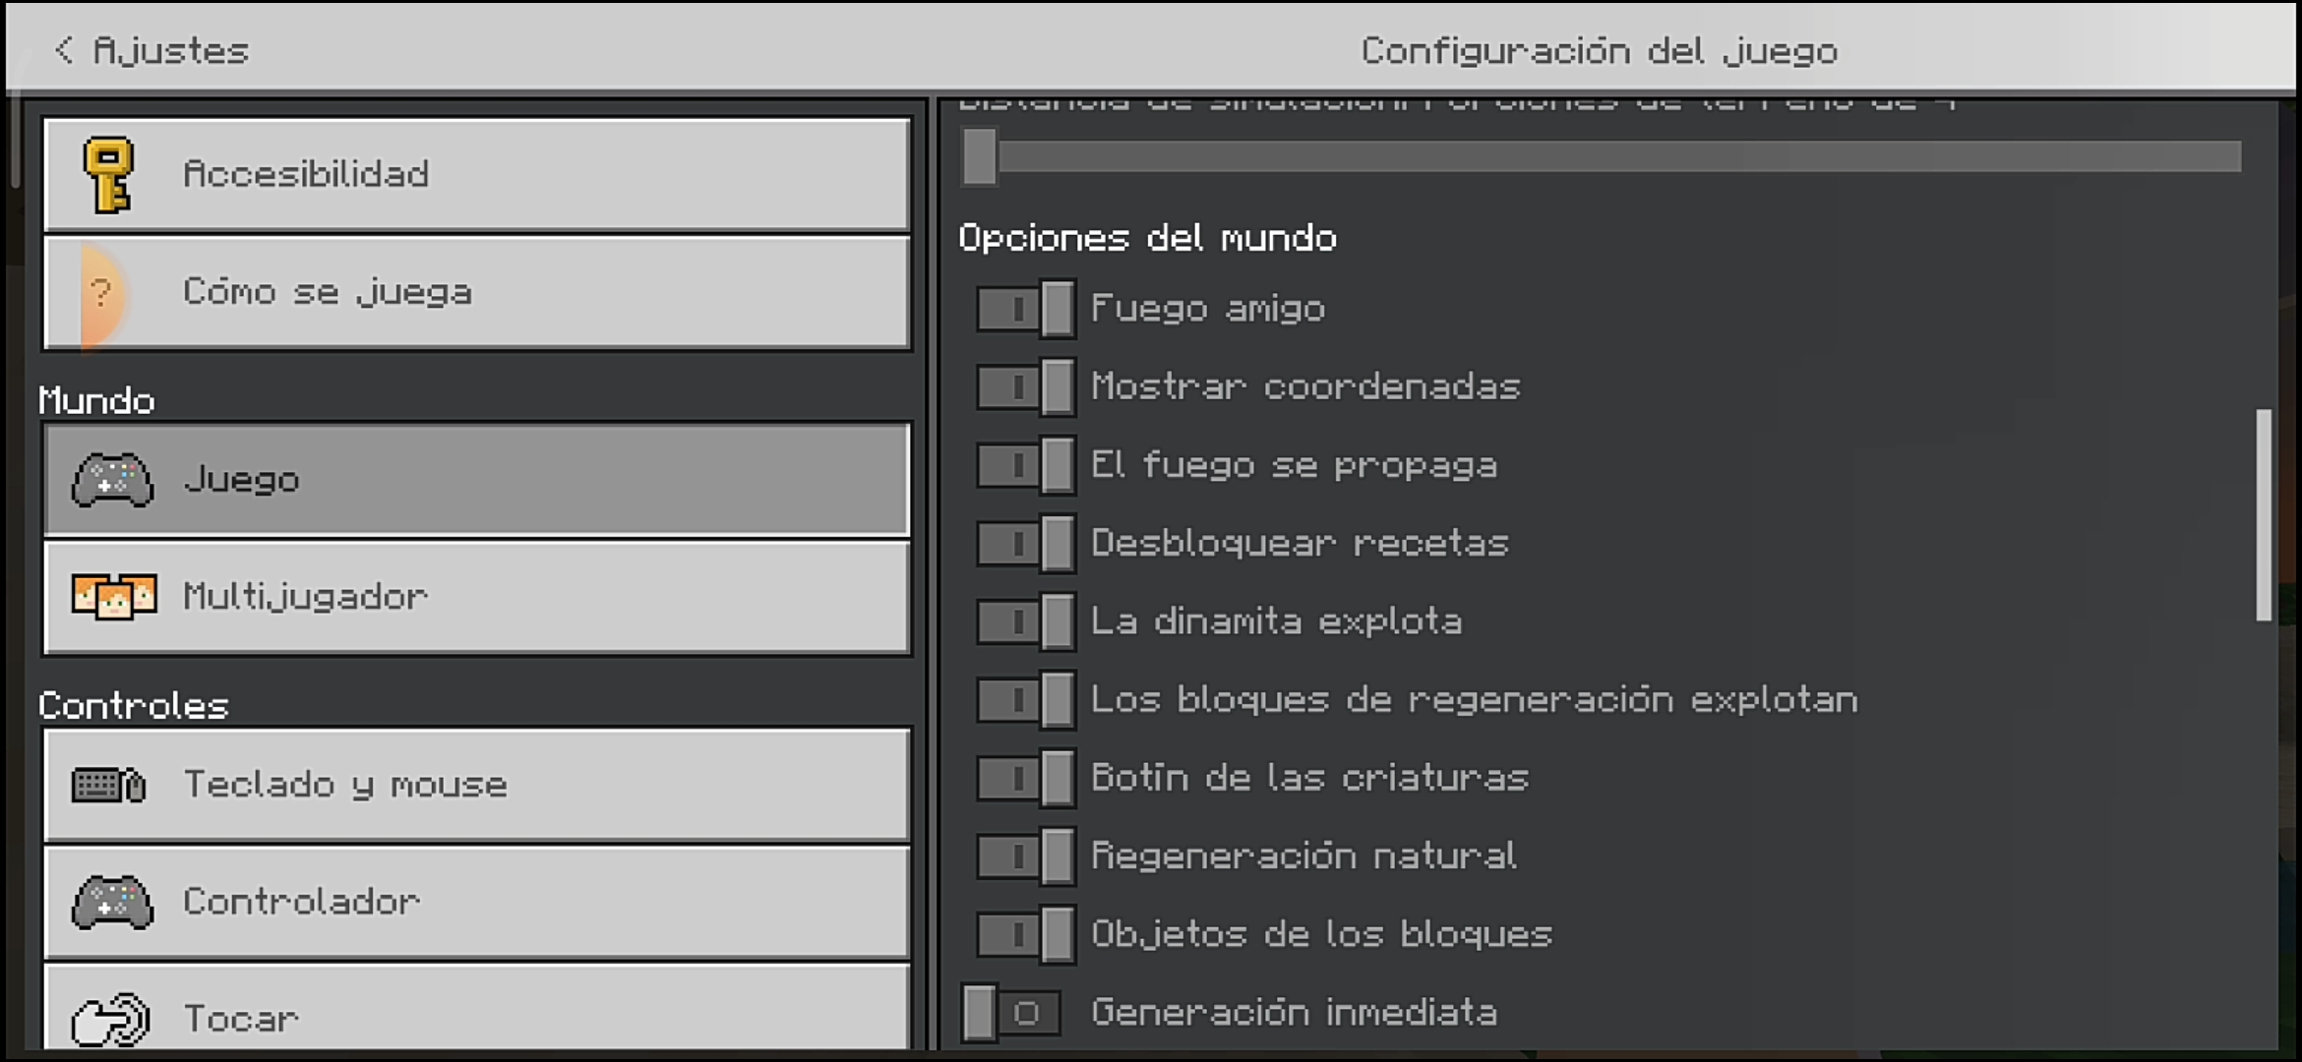This screenshot has height=1062, width=2302.
Task: Click the gamepad icon beside Juego
Action: [x=112, y=480]
